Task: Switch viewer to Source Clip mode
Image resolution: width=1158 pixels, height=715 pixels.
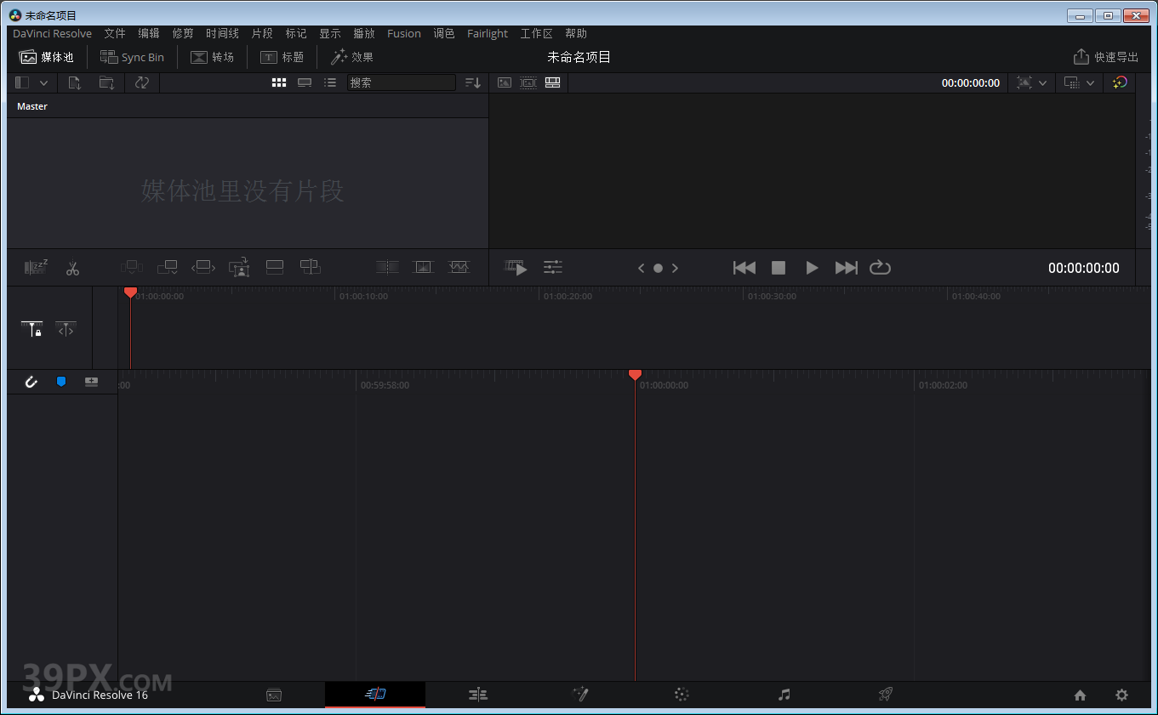Action: point(505,82)
